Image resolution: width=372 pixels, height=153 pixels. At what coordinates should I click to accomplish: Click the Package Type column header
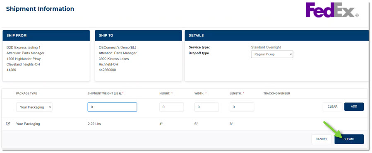point(26,94)
